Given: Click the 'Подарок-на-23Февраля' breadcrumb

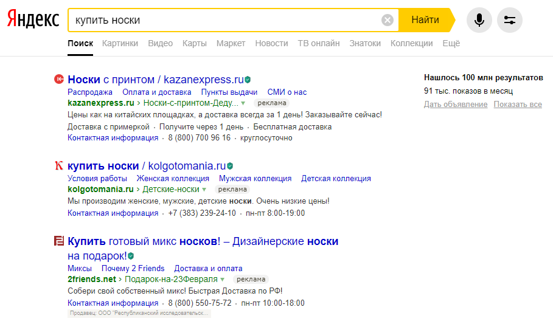Looking at the screenshot, I should [x=172, y=279].
